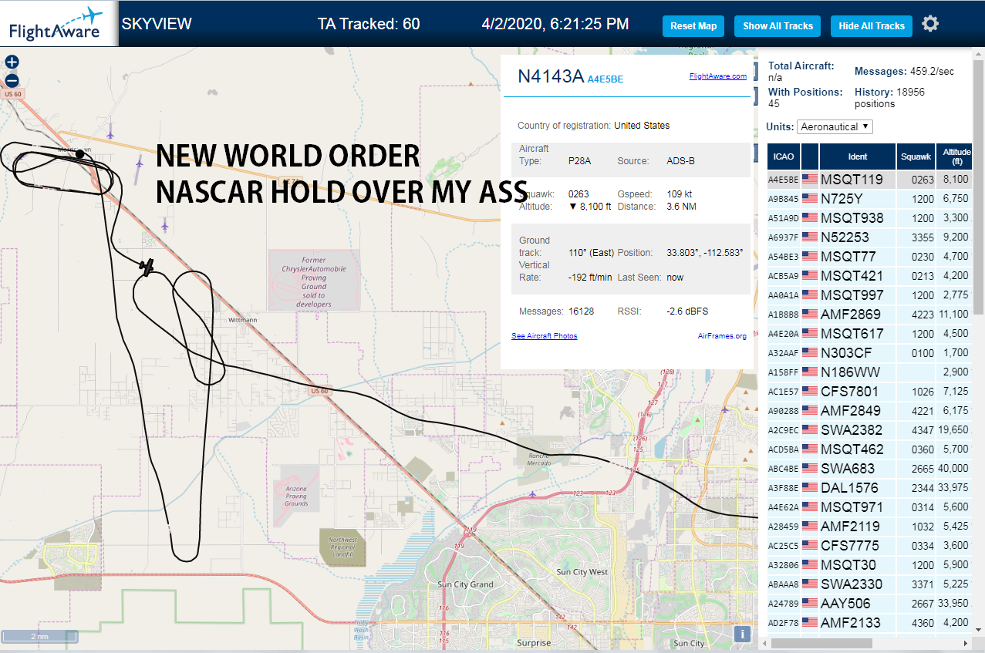
Task: Select the MSQT997 ident in the table
Action: [x=852, y=295]
